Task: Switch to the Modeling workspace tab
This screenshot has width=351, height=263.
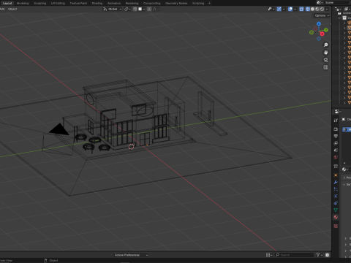Action: click(23, 3)
